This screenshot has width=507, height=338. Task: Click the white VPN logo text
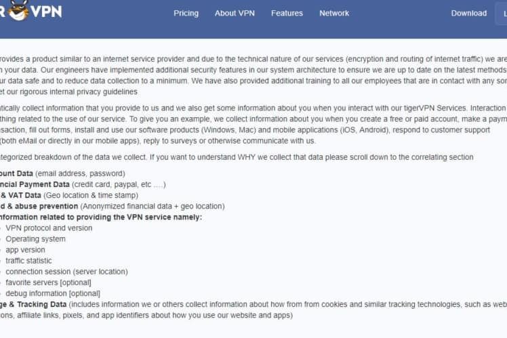tap(47, 12)
